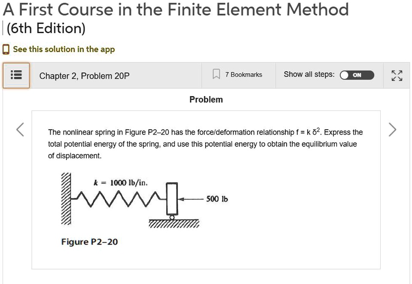Click the 500 lb force label in figure
This screenshot has width=412, height=284.
click(217, 199)
